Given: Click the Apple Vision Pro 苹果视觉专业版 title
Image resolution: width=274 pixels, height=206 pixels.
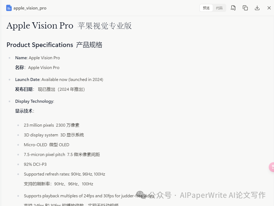Looking at the screenshot, I should tap(69, 26).
